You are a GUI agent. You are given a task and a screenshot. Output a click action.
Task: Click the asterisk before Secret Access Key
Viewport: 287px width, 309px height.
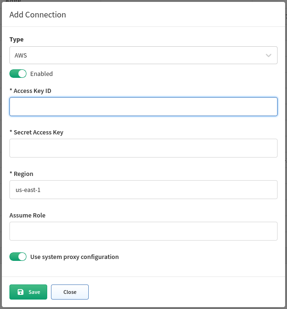(11, 131)
